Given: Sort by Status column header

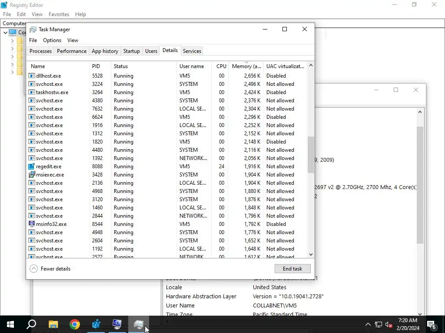Looking at the screenshot, I should coord(143,66).
